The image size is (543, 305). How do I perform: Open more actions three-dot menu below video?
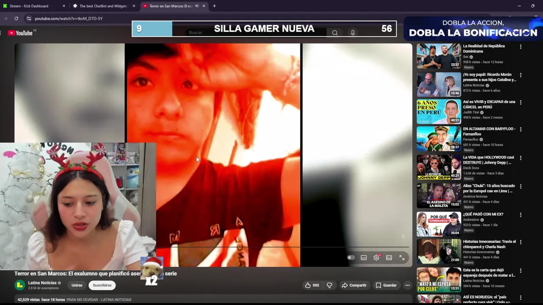coord(407,286)
